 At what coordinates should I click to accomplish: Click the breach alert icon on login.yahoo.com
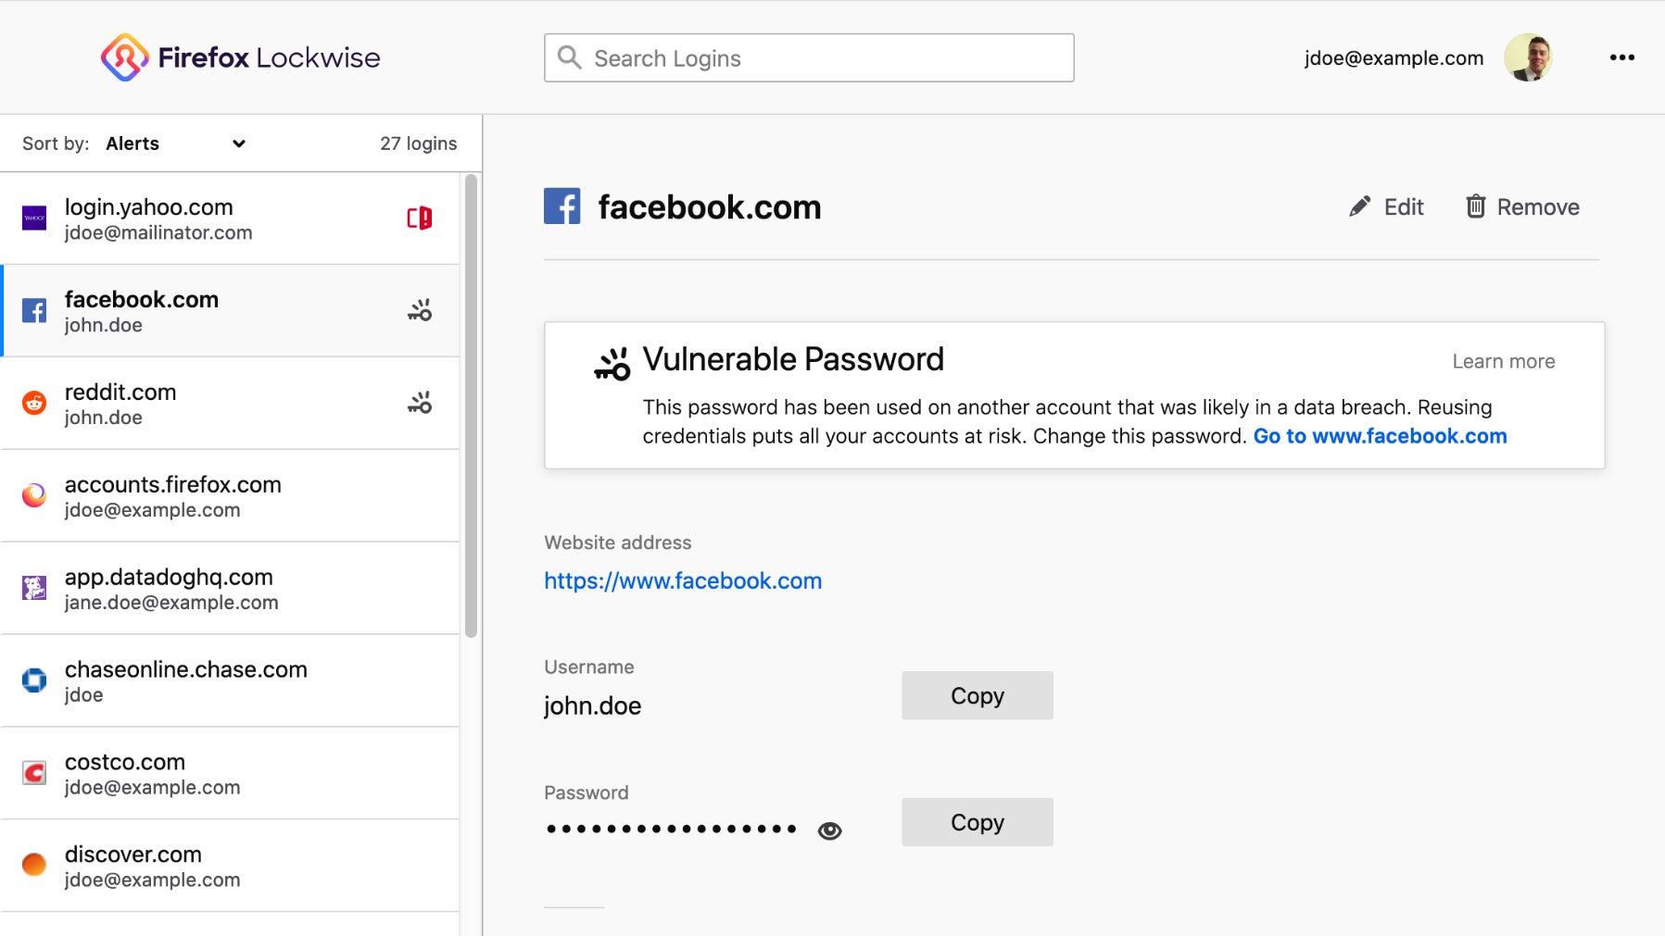(419, 218)
